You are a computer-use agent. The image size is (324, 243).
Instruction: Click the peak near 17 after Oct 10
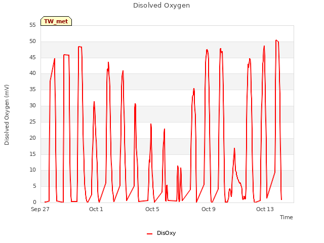234,148
